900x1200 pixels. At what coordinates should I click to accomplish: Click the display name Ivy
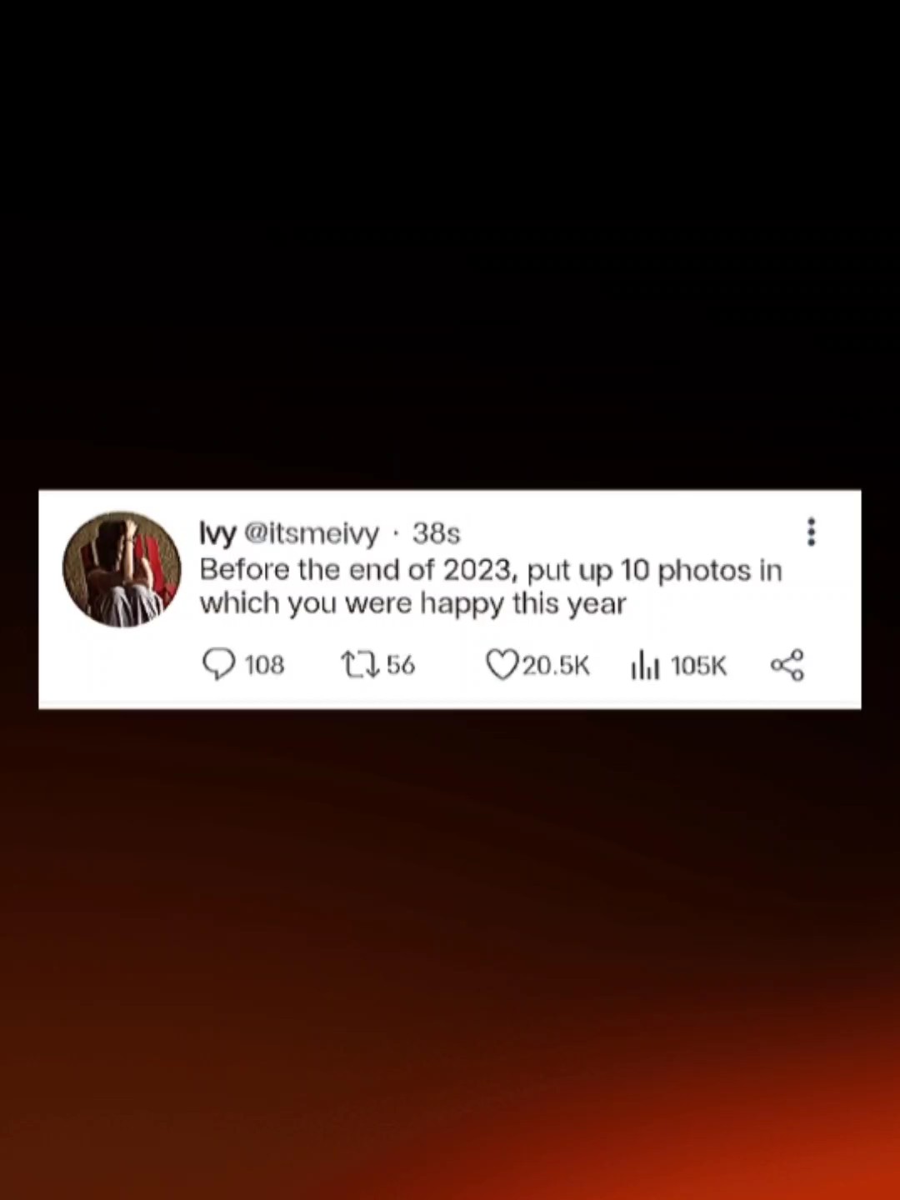point(217,532)
